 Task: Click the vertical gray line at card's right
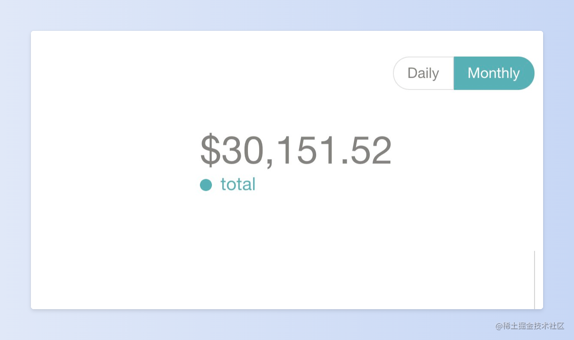(x=535, y=279)
